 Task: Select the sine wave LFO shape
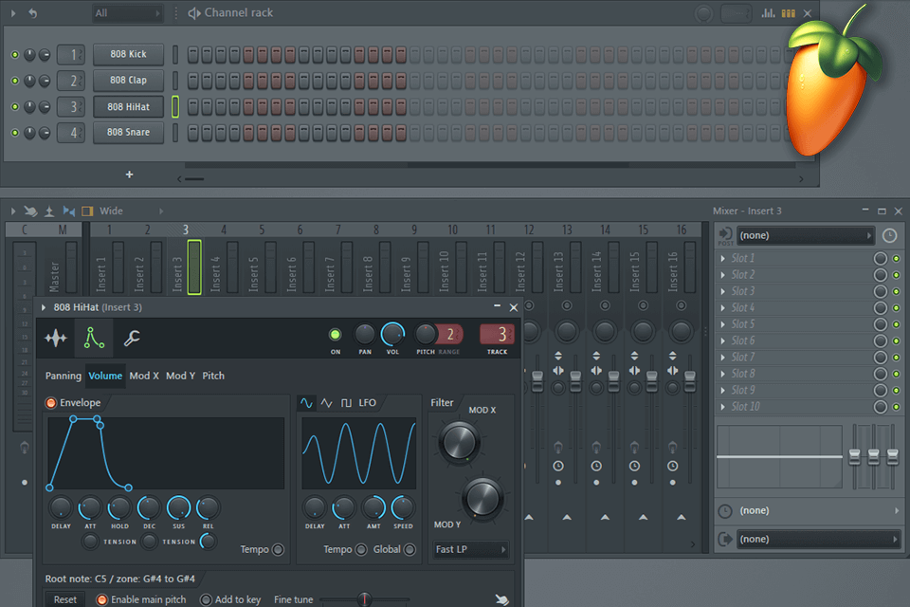(307, 402)
